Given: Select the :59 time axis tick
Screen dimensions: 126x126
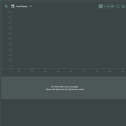Looking at the screenshot, I should [110, 71].
